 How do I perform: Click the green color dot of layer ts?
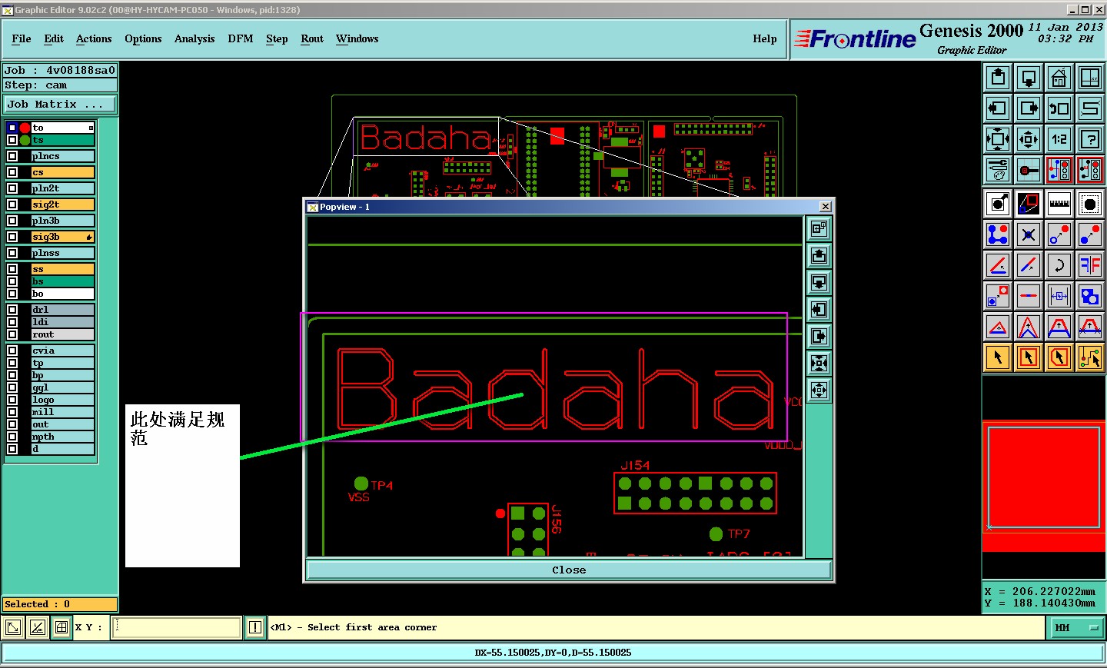pos(25,140)
